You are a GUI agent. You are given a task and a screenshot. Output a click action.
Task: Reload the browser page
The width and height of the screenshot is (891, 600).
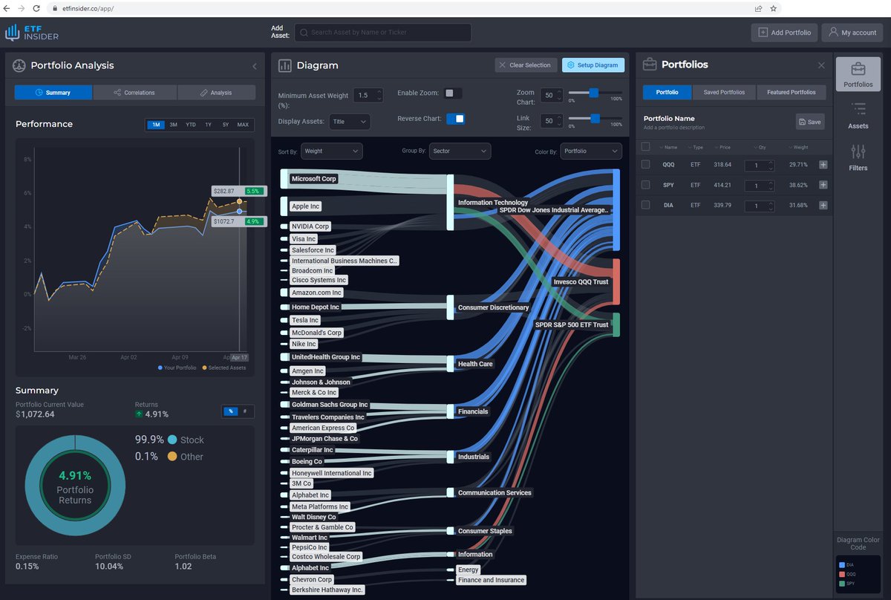pyautogui.click(x=37, y=8)
